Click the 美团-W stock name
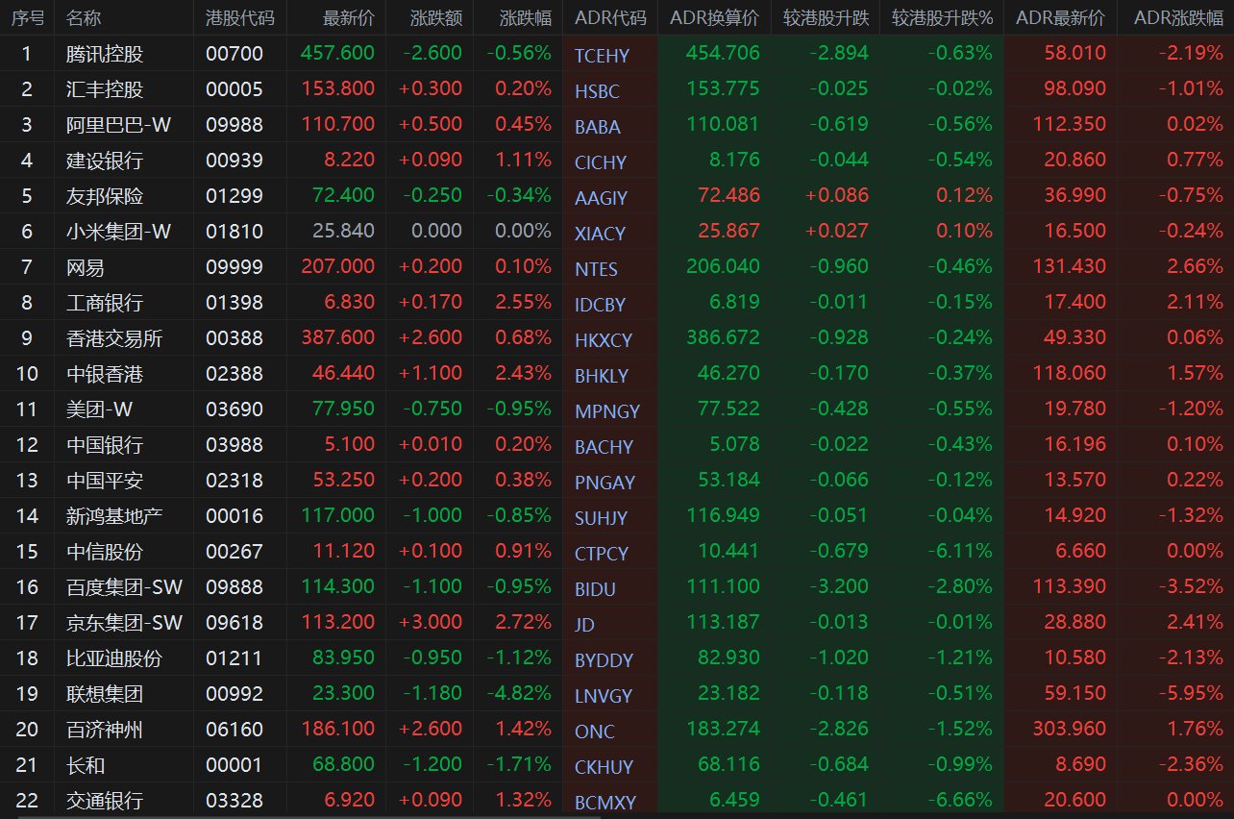Screen dimensions: 1234x819 tap(100, 409)
